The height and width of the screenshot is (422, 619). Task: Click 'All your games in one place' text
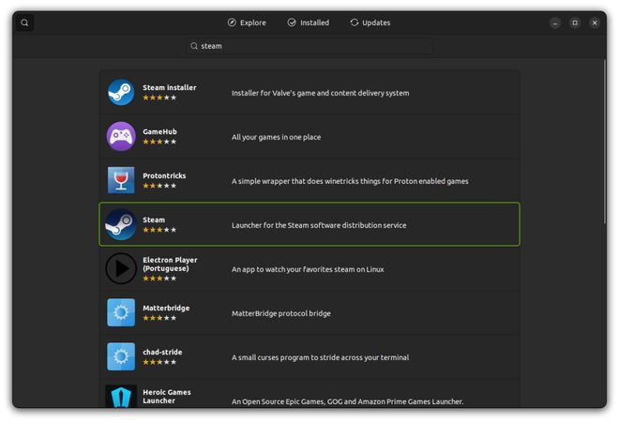[276, 137]
